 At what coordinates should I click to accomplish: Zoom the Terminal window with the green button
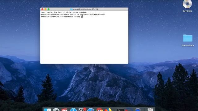(x=49, y=9)
